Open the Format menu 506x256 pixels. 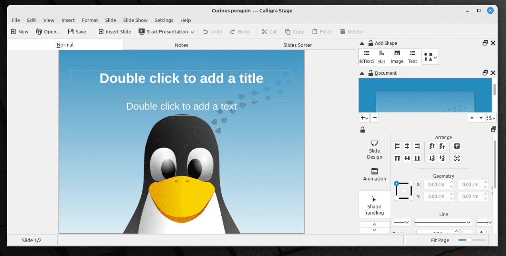pos(90,20)
